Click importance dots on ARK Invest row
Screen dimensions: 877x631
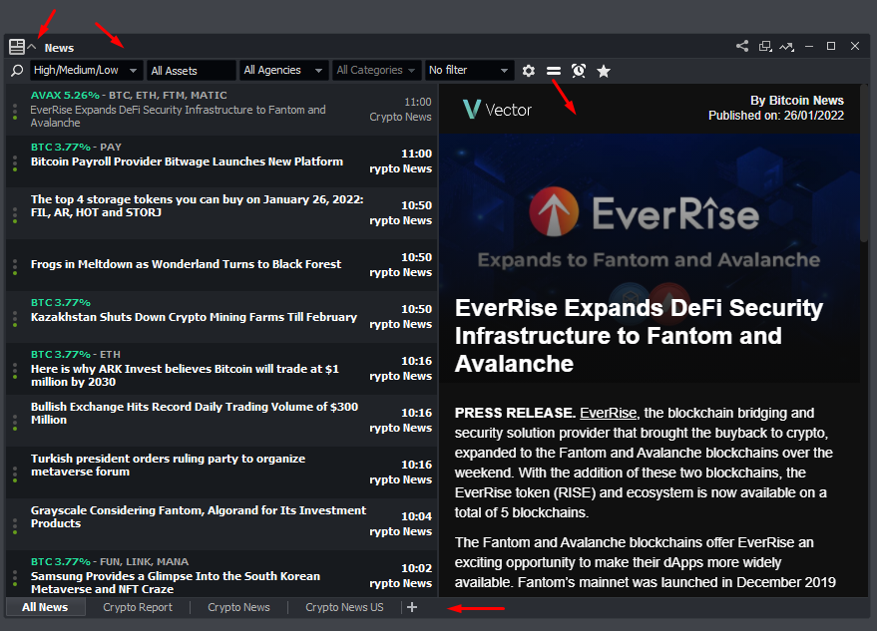(15, 371)
